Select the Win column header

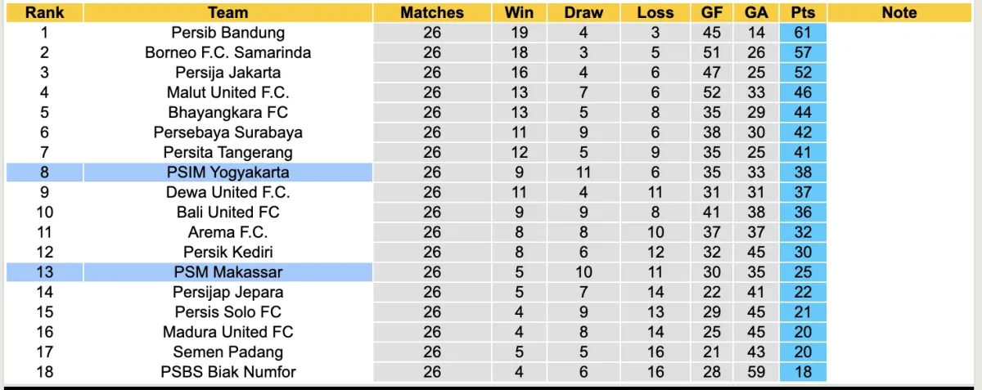point(520,12)
